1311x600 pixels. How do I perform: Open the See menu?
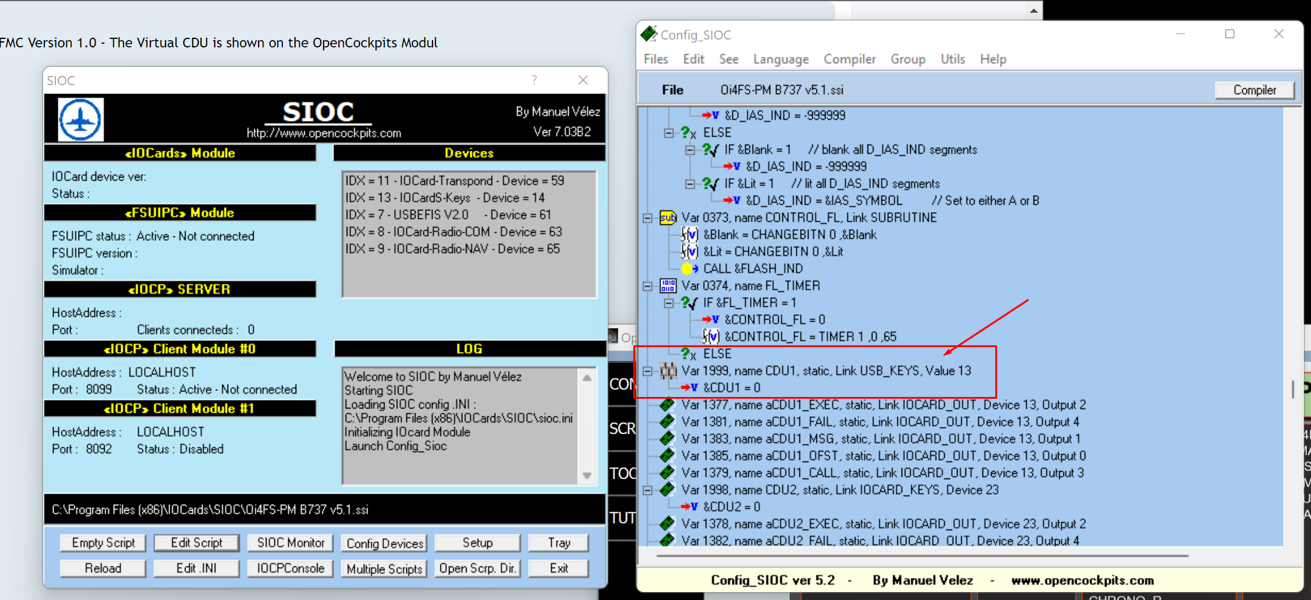(x=729, y=59)
